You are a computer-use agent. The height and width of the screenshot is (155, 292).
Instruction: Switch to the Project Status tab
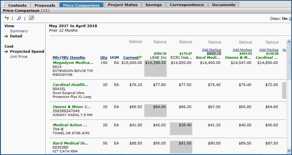click(x=123, y=5)
